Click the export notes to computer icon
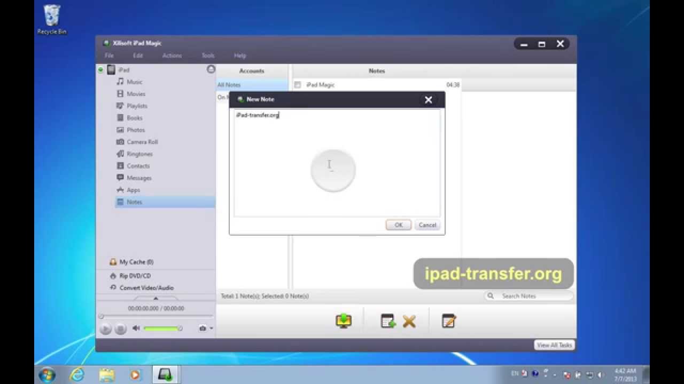Image resolution: width=684 pixels, height=384 pixels. tap(344, 321)
